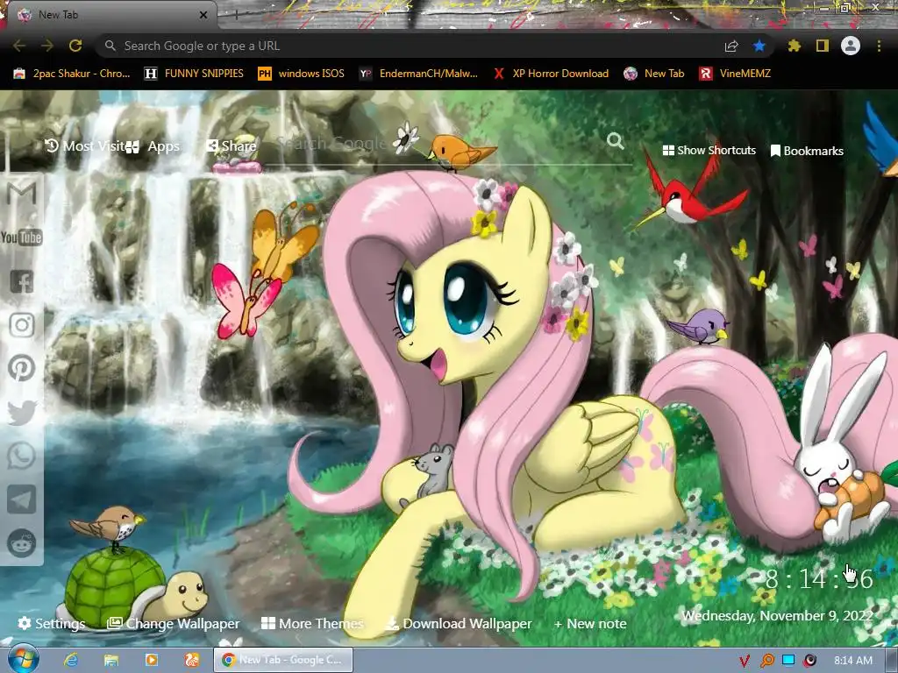Click the taskbar clock 8:14 AM
Viewport: 898px width, 673px height.
pyautogui.click(x=852, y=661)
